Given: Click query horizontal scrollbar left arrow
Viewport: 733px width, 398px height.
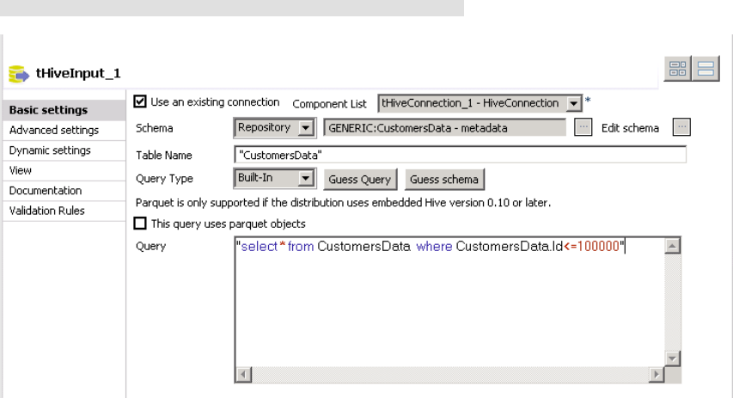Looking at the screenshot, I should (243, 374).
